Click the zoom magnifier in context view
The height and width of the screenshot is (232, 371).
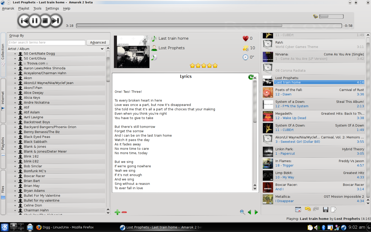(242, 212)
